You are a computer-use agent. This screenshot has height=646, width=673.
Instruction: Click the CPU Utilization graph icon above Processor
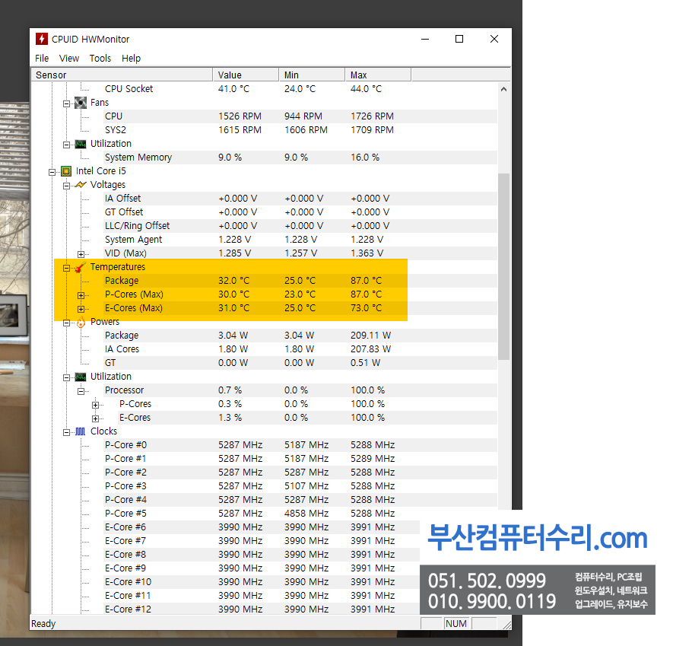[x=81, y=377]
